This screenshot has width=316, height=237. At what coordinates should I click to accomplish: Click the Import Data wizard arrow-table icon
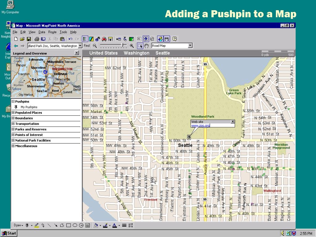tap(118, 39)
